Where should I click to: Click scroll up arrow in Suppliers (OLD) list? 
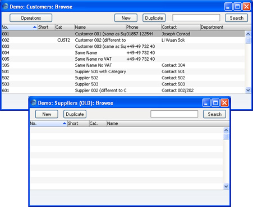(226, 130)
